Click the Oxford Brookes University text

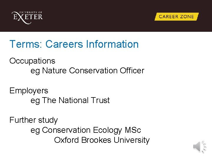102,140
